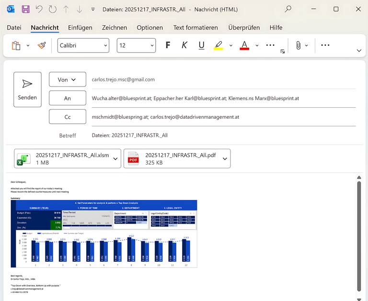
Task: Click the Betreff subject field
Action: point(223,135)
